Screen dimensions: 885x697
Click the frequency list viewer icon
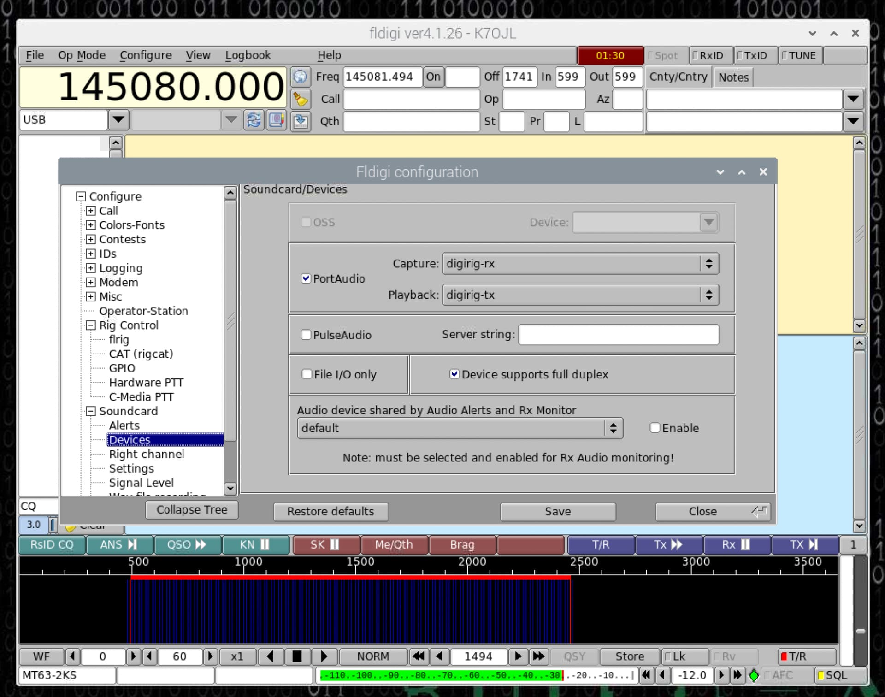pos(277,120)
